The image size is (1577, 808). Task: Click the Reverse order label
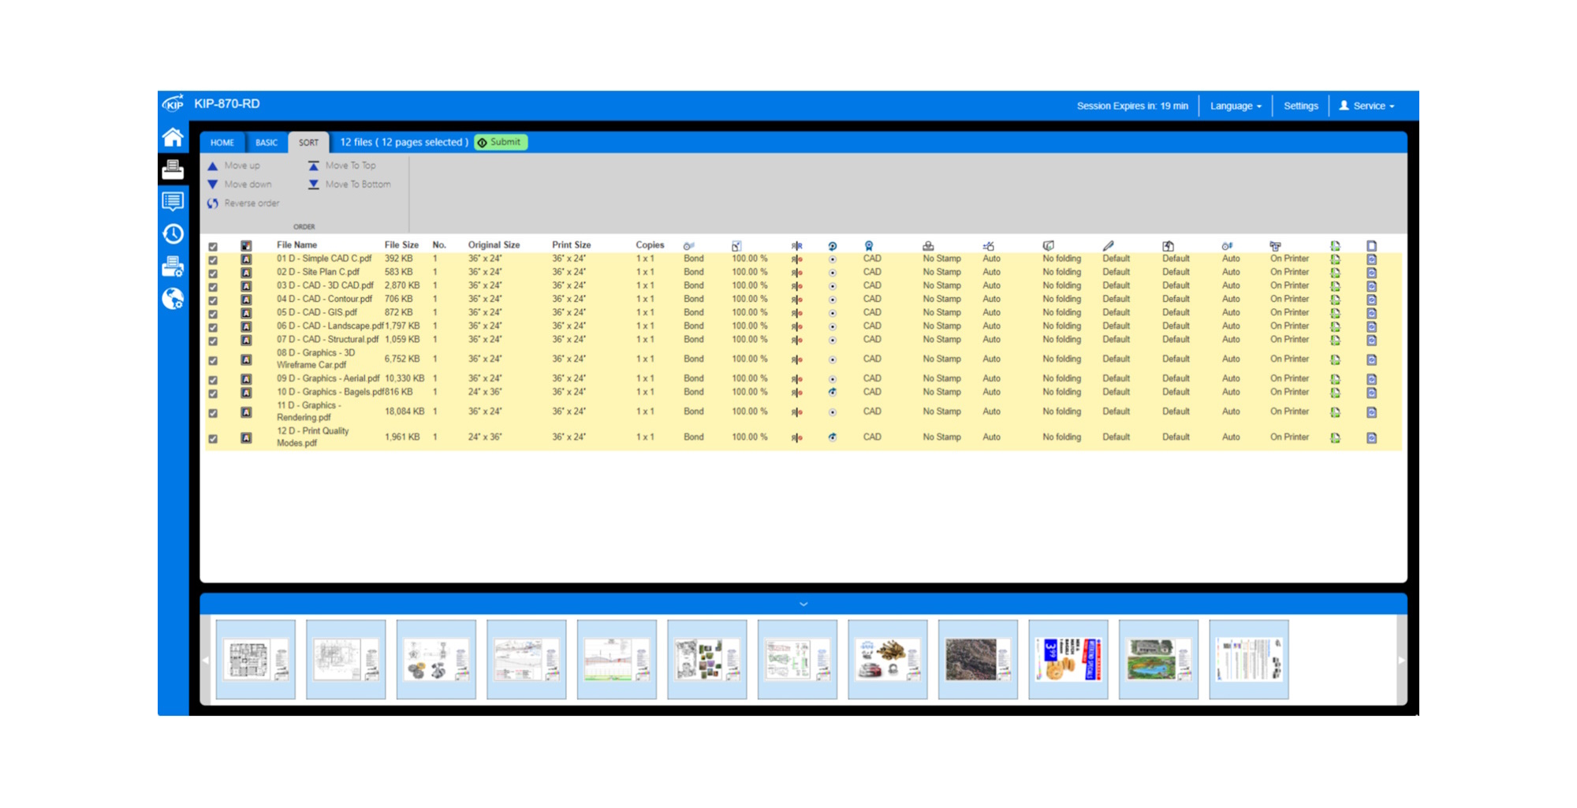click(x=252, y=203)
